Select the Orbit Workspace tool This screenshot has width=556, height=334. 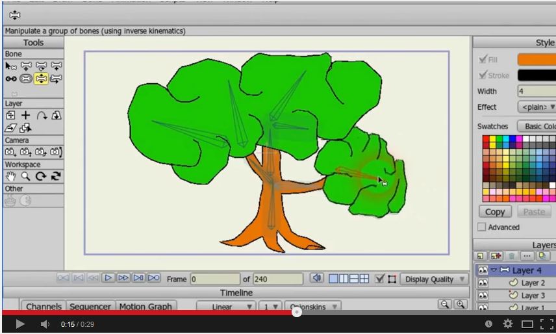coord(56,176)
